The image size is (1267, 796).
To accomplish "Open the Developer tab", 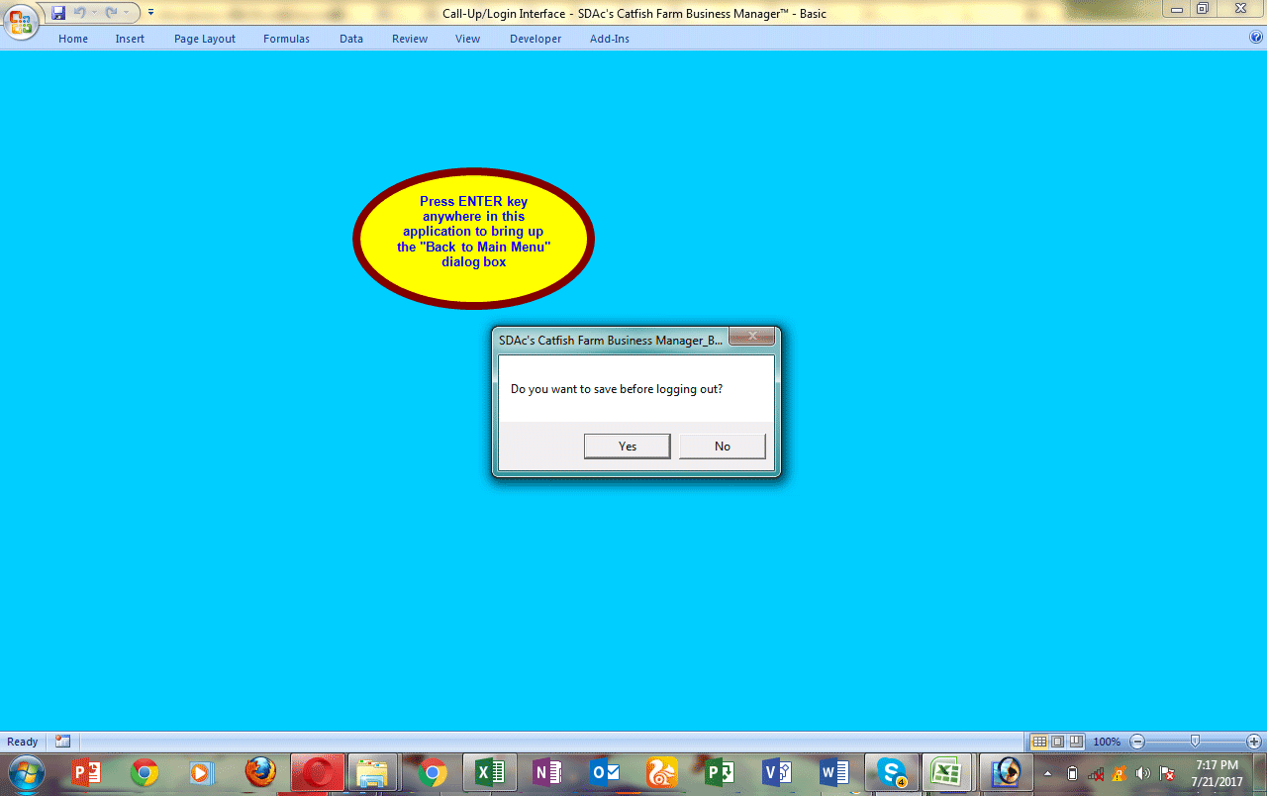I will [536, 39].
